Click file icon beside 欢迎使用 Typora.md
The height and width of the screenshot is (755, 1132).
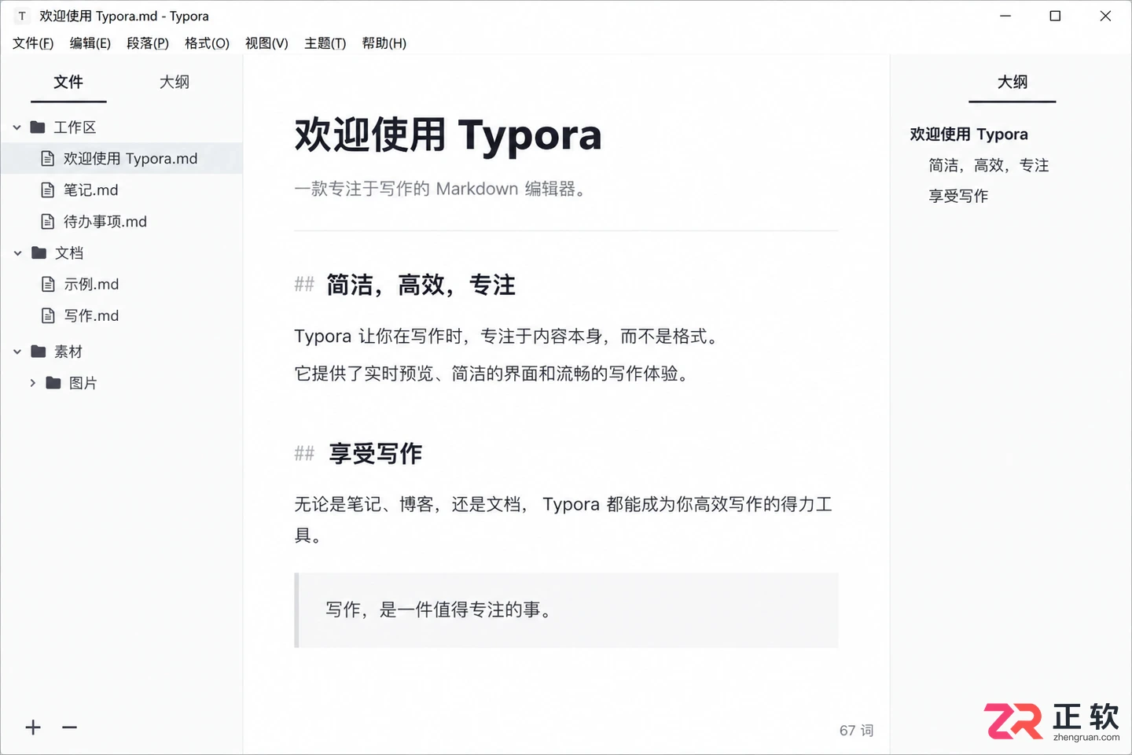pos(48,159)
